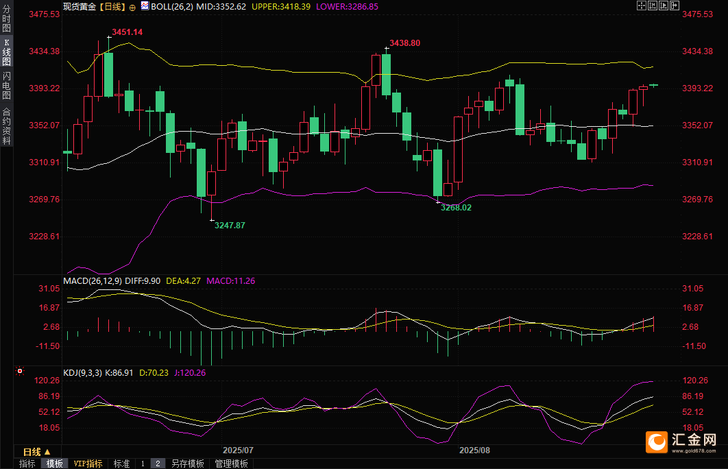Screen dimensions: 728x469
Task: Expand the 日线 period selector
Action: point(37,452)
